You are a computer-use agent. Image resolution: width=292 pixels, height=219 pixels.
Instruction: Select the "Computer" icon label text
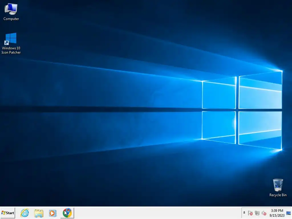click(x=11, y=19)
